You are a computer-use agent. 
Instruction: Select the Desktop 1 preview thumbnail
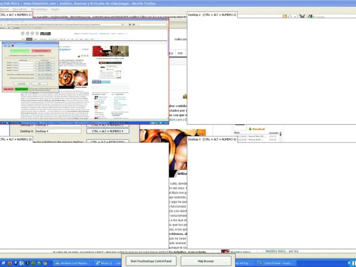pyautogui.click(x=84, y=71)
